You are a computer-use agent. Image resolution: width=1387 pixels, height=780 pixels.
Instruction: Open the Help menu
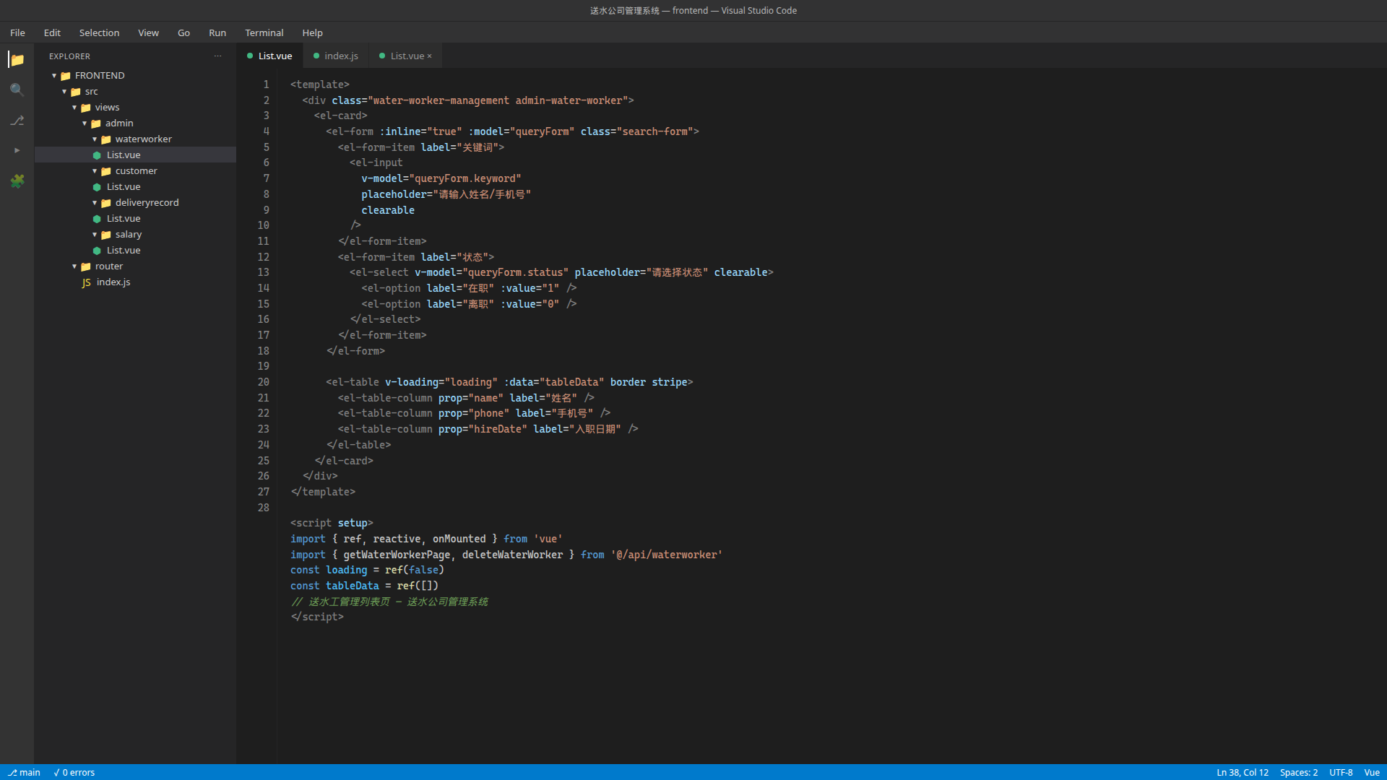point(312,33)
